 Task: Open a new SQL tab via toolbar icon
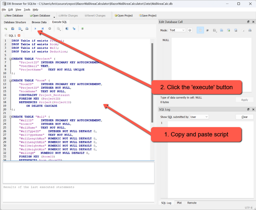point(6,29)
